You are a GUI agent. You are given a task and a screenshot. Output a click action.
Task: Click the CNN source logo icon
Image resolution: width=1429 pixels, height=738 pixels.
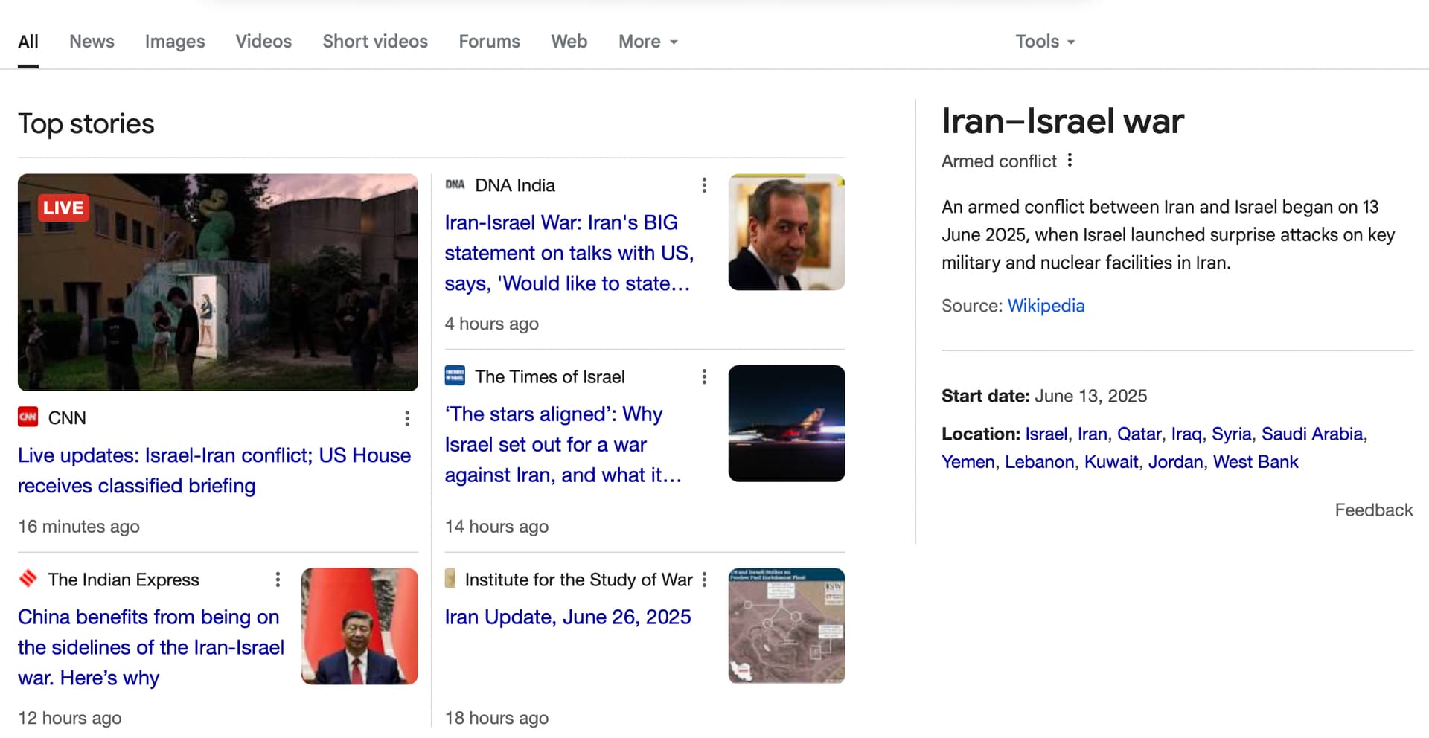28,417
